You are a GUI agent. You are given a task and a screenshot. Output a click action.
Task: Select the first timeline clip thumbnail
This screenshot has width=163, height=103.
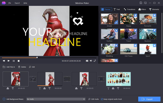click(x=15, y=79)
